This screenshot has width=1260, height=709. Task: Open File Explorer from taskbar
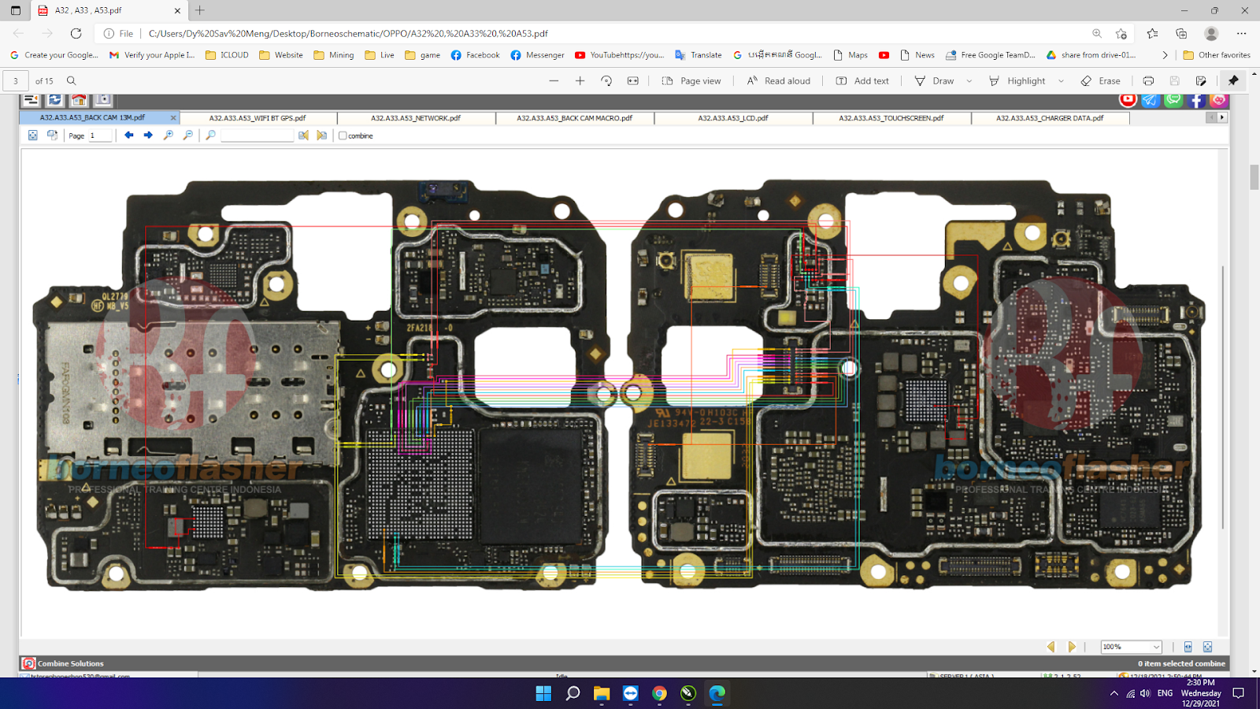point(602,693)
